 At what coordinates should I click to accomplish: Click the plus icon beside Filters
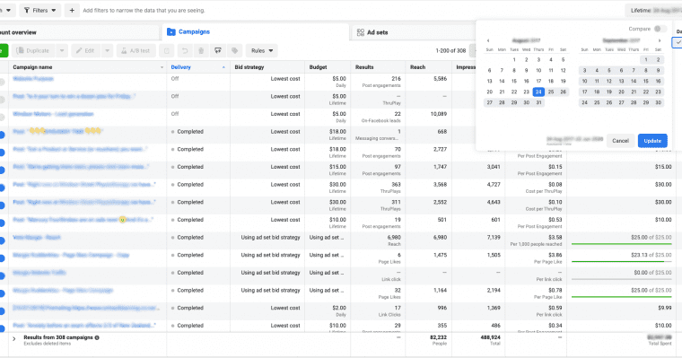72,11
